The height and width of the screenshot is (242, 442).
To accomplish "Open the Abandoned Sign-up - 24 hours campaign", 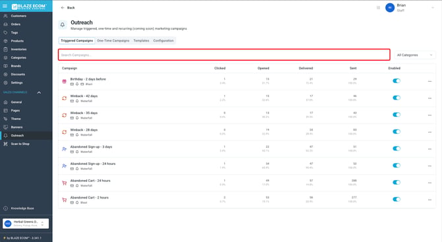I will [93, 164].
